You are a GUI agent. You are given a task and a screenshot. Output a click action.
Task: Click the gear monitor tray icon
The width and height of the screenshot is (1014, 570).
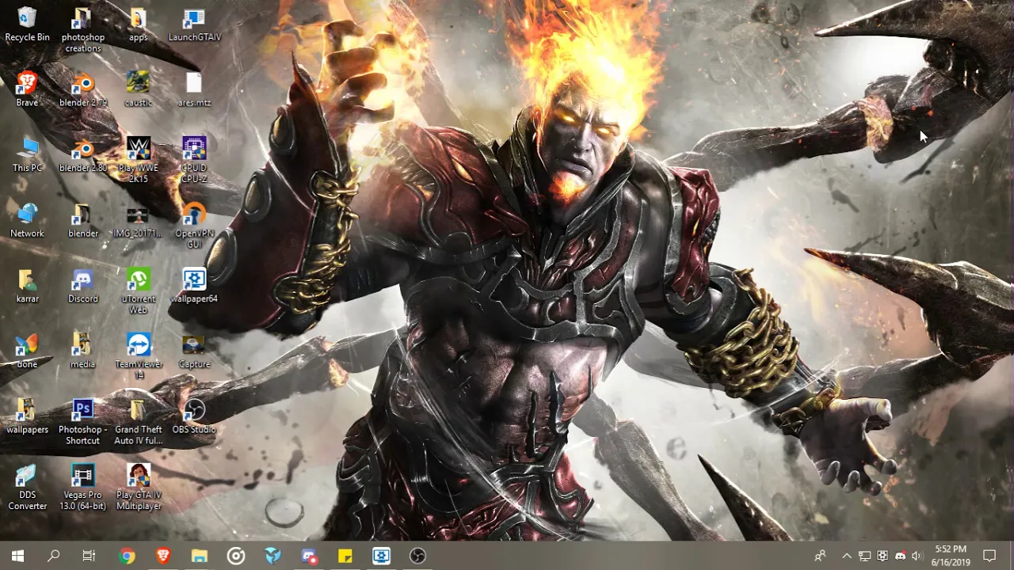(x=882, y=556)
